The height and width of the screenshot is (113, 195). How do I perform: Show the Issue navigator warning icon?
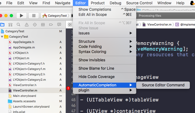pos(27,24)
